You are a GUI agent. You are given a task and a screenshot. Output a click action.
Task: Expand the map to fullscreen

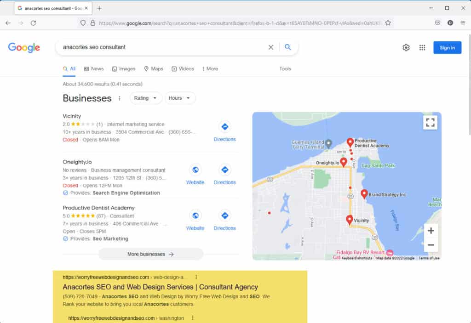coord(430,123)
